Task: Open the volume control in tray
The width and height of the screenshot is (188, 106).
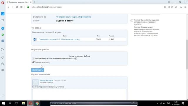Action: pyautogui.click(x=164, y=103)
